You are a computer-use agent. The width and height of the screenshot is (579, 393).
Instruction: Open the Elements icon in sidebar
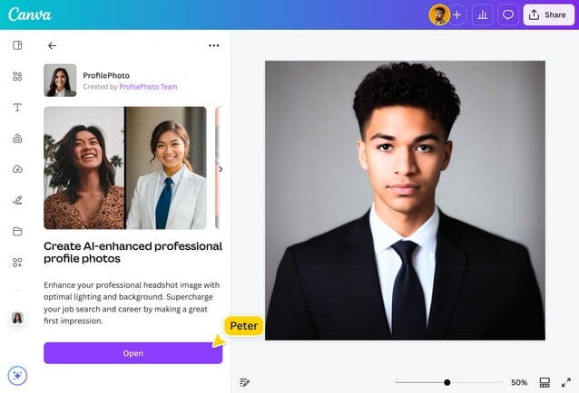[x=17, y=76]
